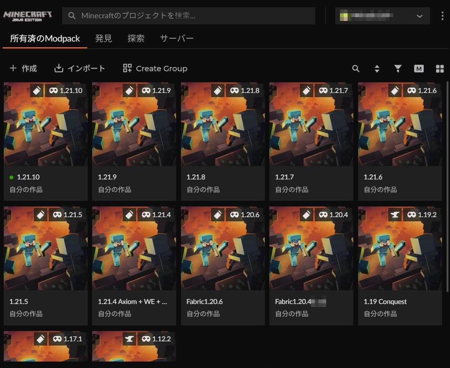Open the three-dot more options menu
The image size is (450, 368).
pyautogui.click(x=442, y=16)
